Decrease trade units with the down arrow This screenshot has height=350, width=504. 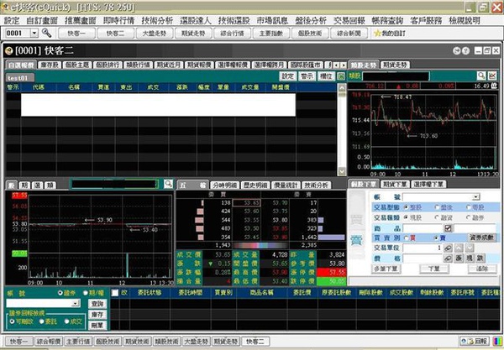point(470,248)
